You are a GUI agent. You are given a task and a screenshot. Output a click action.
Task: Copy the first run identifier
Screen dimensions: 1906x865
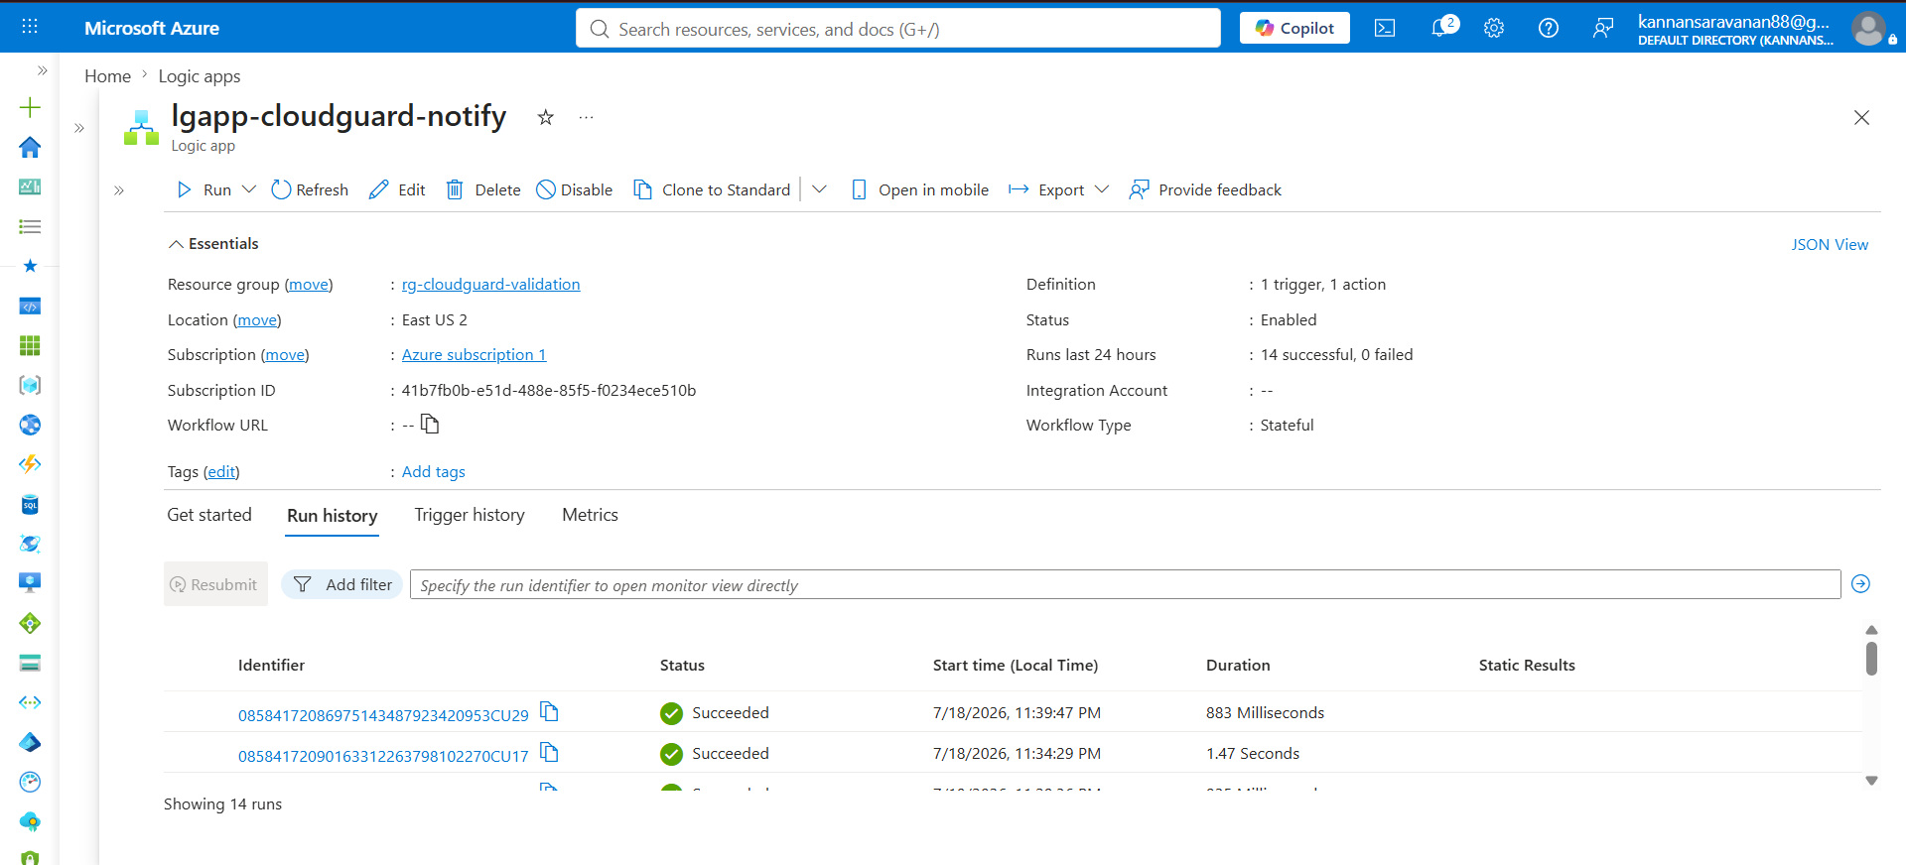pyautogui.click(x=549, y=712)
